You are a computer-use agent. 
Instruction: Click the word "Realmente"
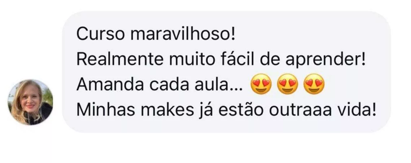(120, 60)
